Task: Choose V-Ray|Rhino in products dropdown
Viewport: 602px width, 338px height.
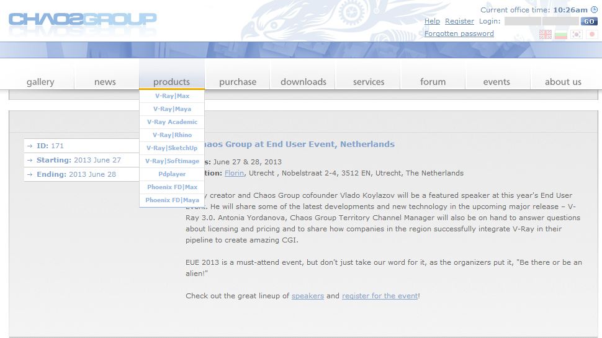Action: coord(172,135)
